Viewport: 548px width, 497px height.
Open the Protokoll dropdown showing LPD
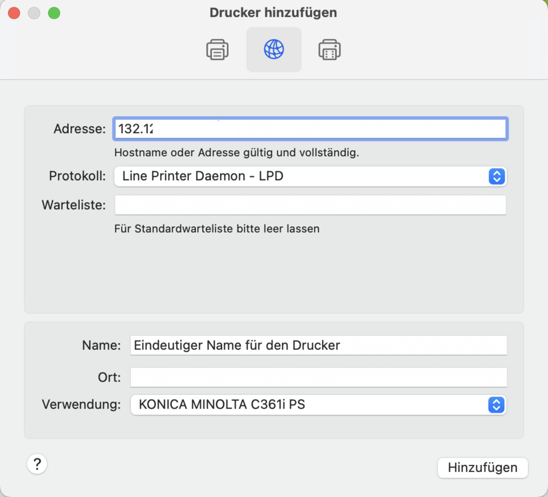pos(310,176)
